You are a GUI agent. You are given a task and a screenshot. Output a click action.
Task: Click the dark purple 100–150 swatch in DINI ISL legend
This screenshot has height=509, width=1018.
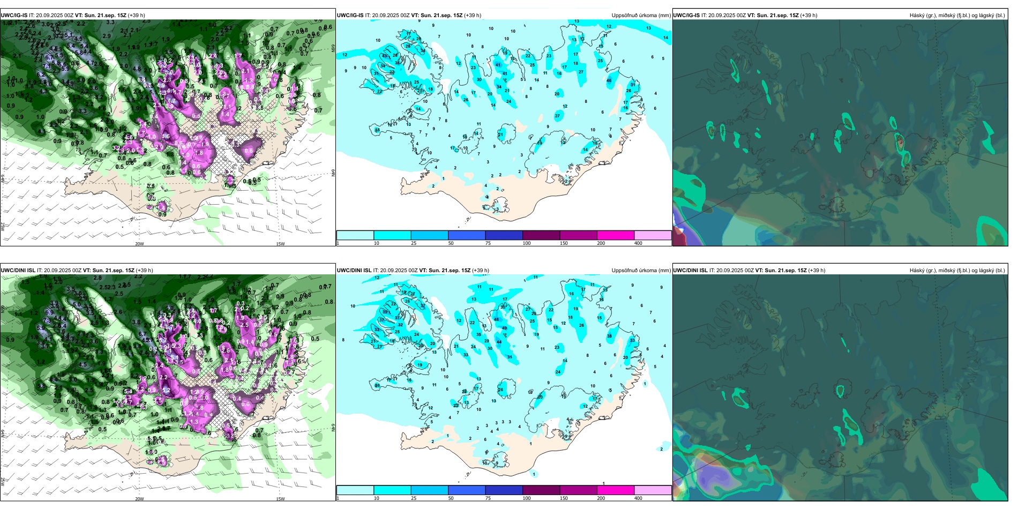click(541, 490)
